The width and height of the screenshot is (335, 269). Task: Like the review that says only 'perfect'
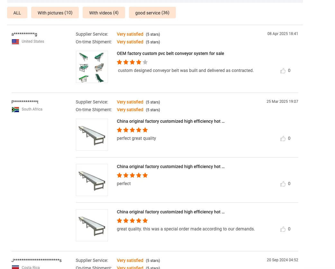(283, 184)
